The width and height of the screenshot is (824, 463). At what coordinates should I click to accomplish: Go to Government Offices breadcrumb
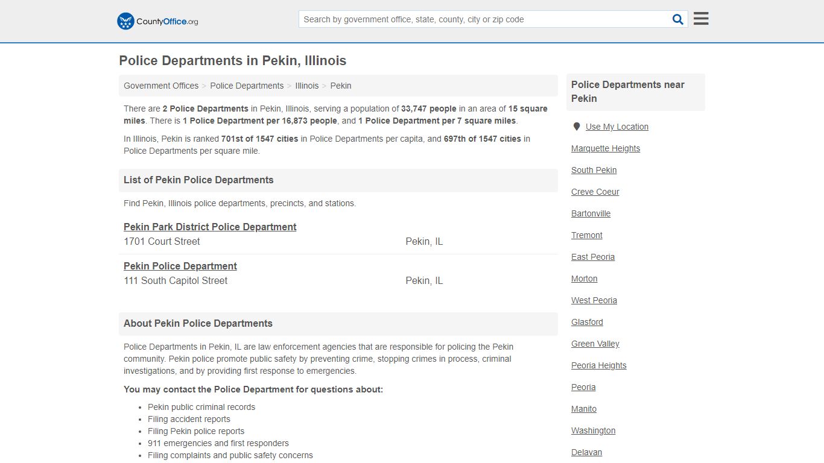(x=161, y=86)
